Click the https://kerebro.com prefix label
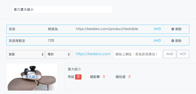This screenshot has width=196, height=94. [x=93, y=54]
